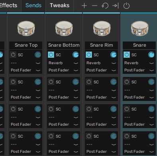This screenshot has width=157, height=156.
Task: Enable third send power on Snare Top
Action: click(x=13, y=109)
